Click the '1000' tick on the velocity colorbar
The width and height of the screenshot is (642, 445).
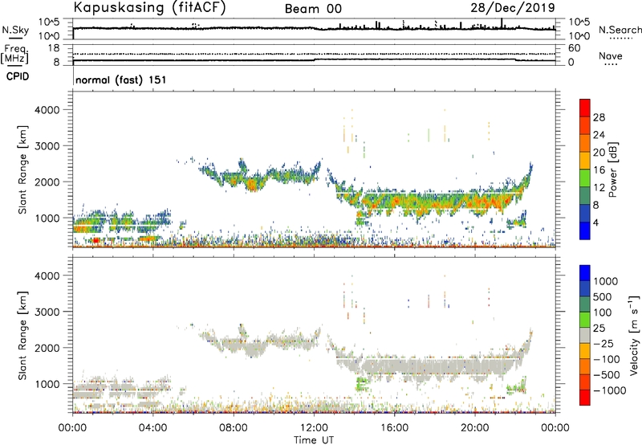point(606,281)
